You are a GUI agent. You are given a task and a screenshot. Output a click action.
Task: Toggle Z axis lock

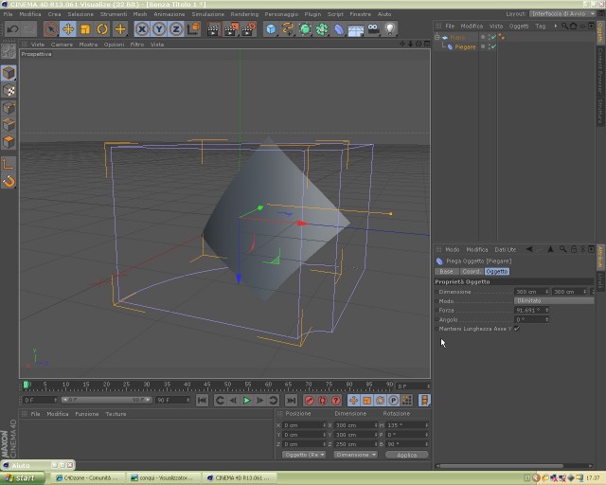point(176,29)
